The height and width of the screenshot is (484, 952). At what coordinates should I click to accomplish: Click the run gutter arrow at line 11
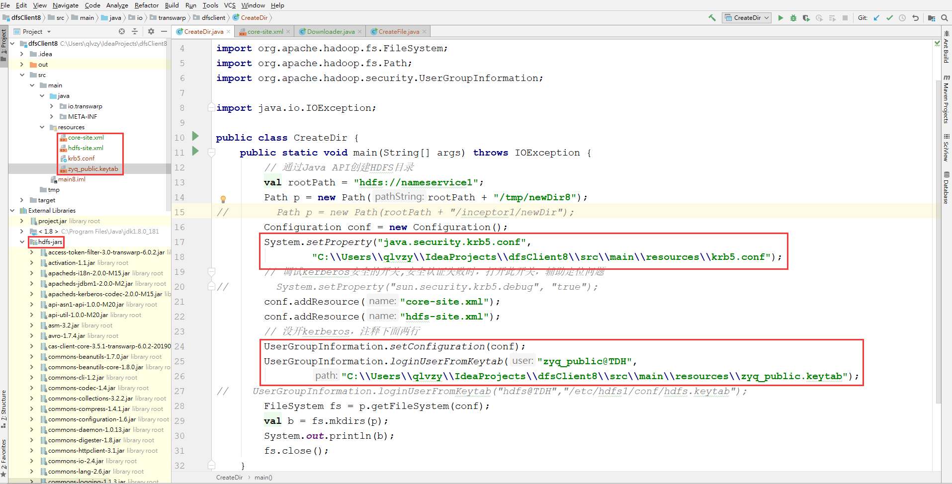point(195,151)
